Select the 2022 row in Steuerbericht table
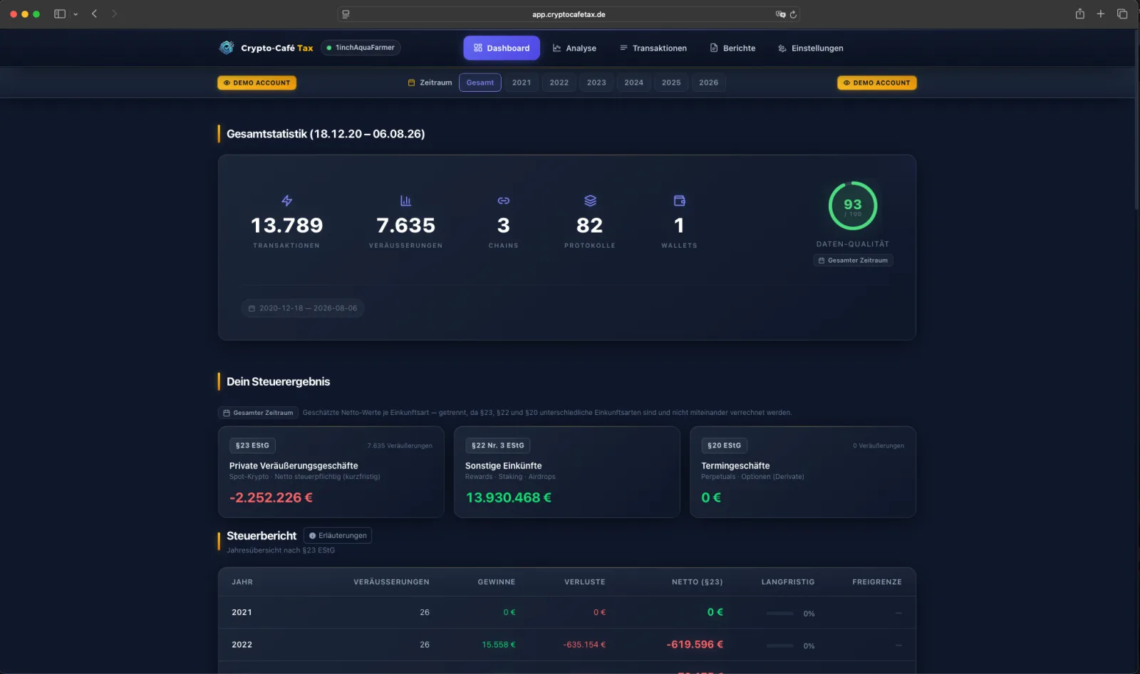The height and width of the screenshot is (674, 1140). pos(567,645)
